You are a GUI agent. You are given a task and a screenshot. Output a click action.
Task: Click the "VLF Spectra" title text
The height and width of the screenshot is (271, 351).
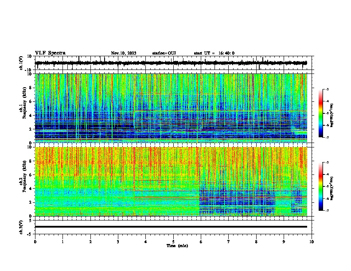click(50, 53)
